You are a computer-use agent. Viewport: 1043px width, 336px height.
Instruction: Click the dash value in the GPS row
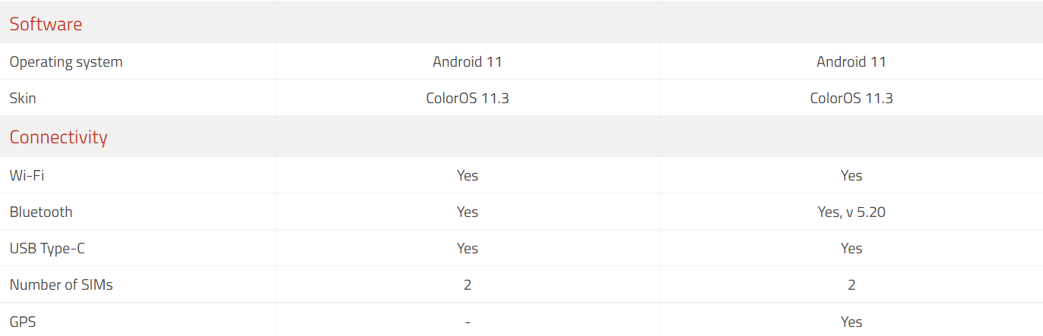(x=468, y=322)
